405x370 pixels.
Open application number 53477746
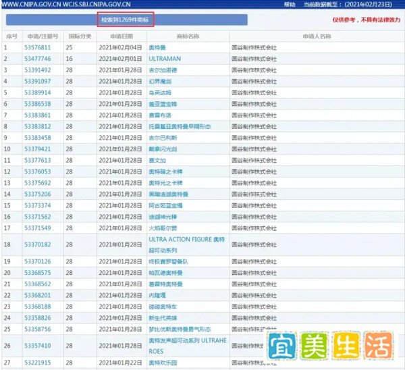[x=37, y=59]
